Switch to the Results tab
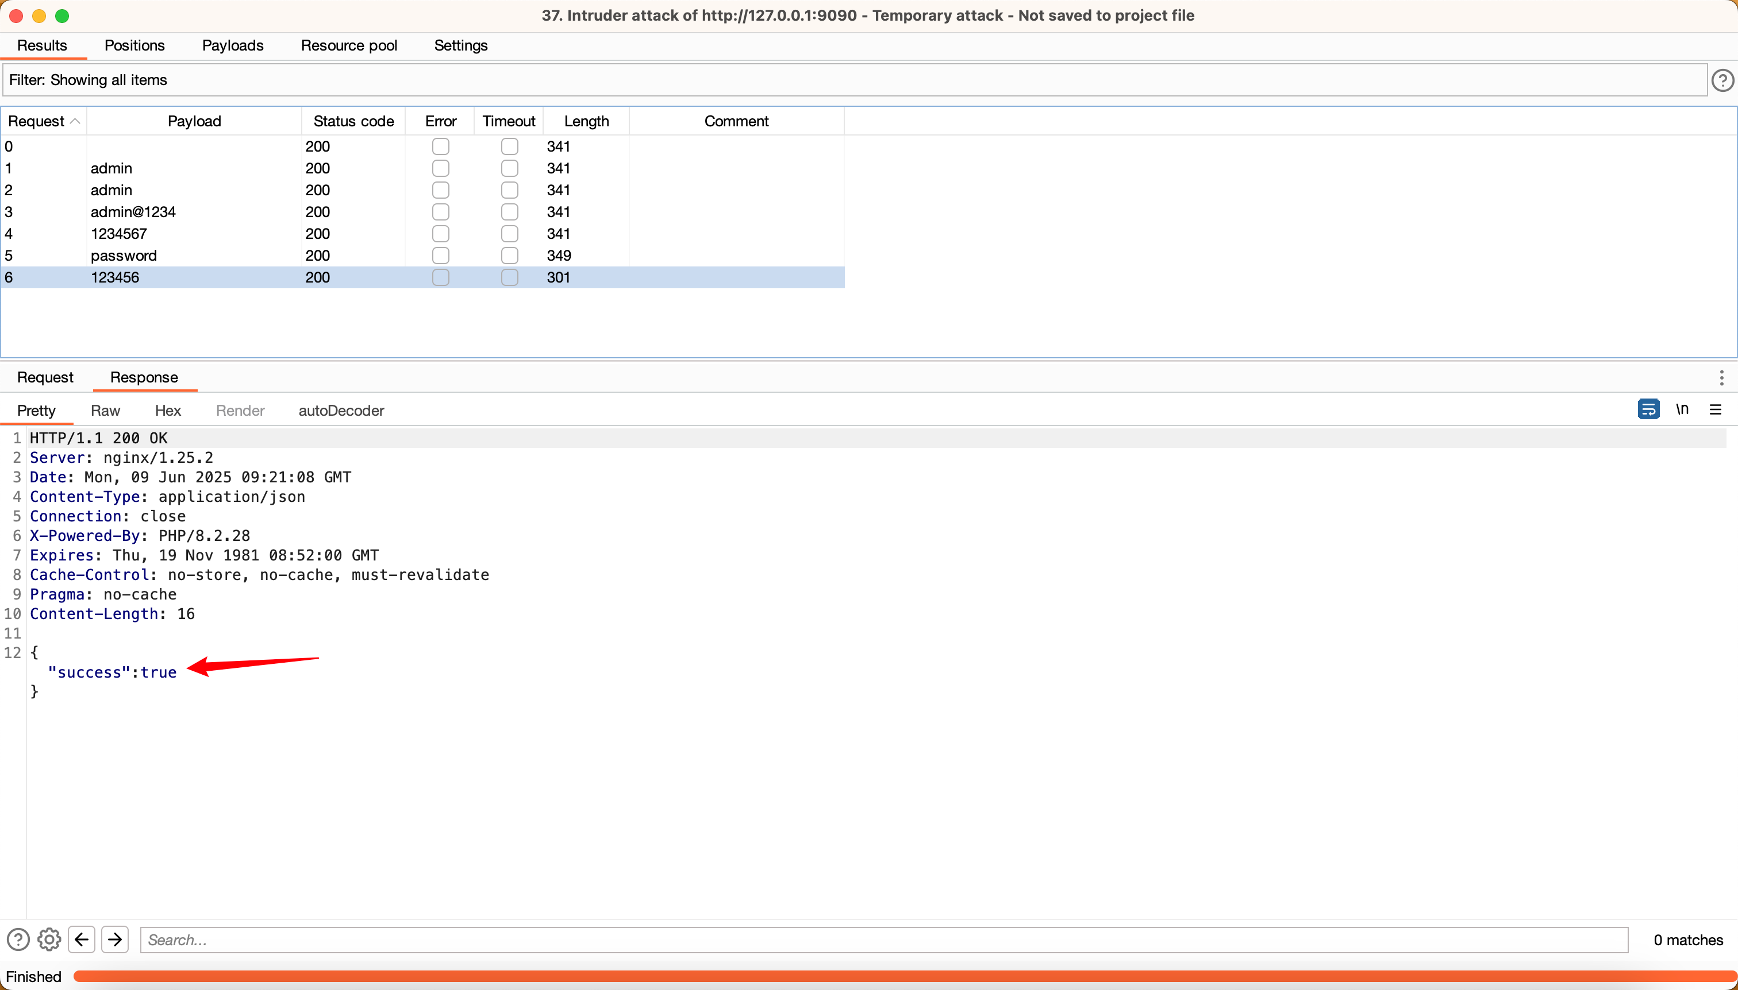Viewport: 1738px width, 990px height. pos(42,45)
